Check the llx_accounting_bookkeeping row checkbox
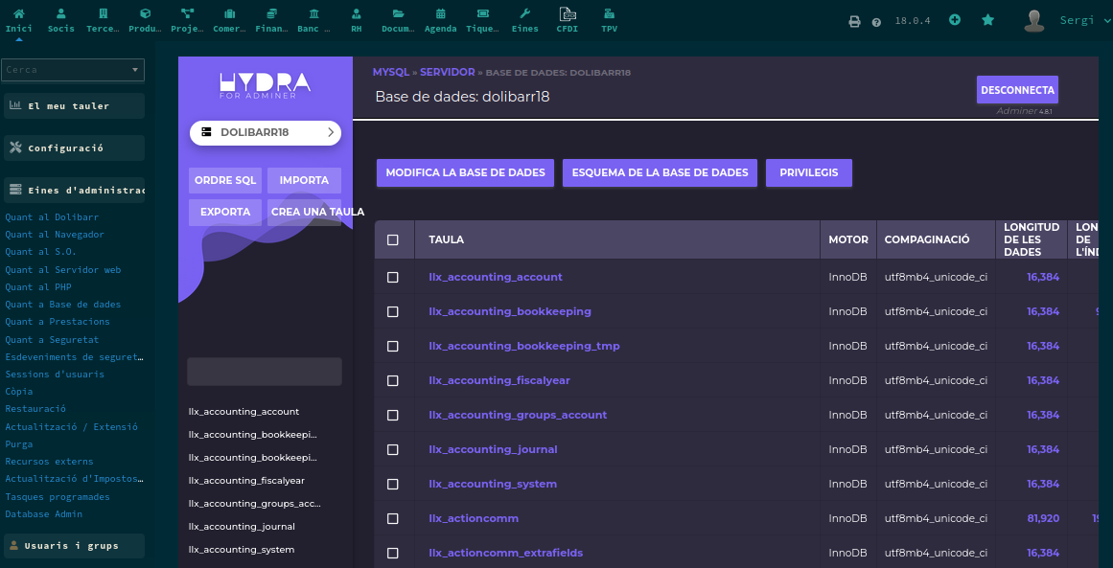 [392, 312]
